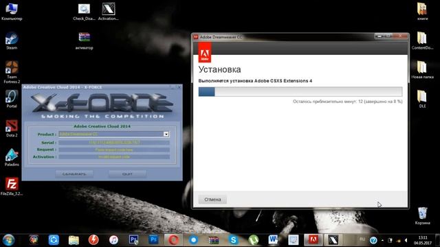
Task: Open the file explorer folder in taskbar
Action: click(74, 240)
